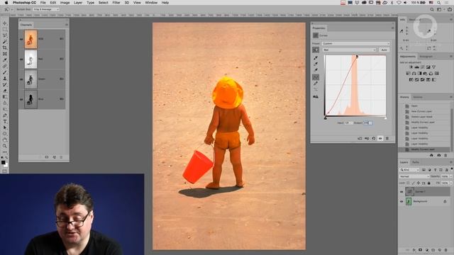Viewport: 454px width, 255px height.
Task: Toggle lock all for layer
Action: click(x=428, y=183)
